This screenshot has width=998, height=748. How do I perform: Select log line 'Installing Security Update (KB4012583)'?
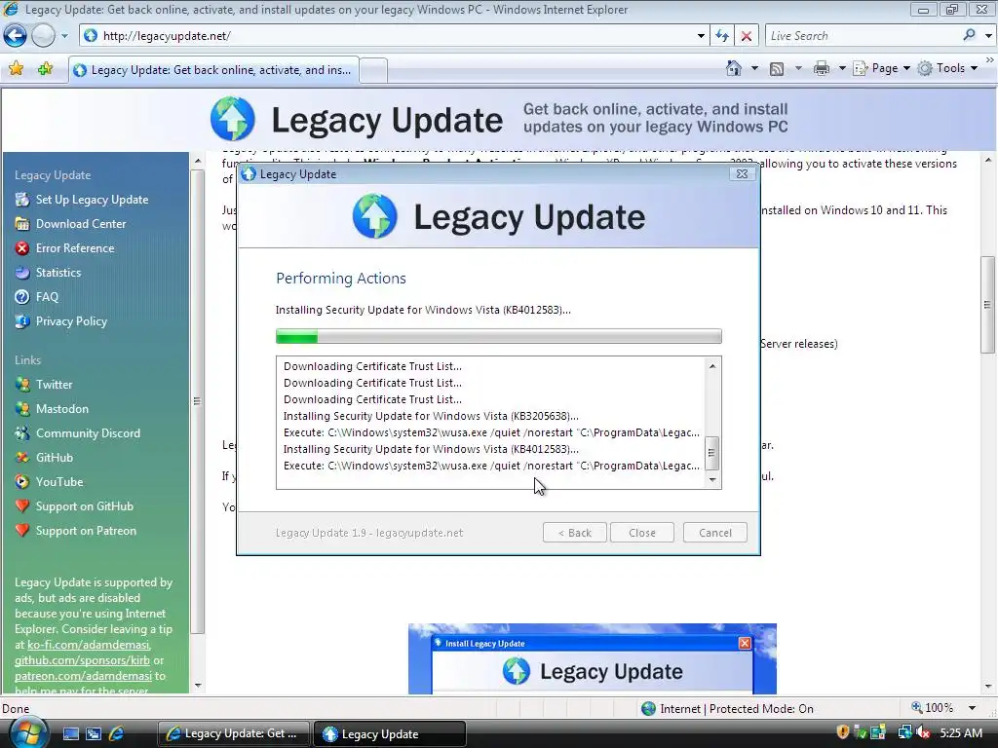click(431, 449)
